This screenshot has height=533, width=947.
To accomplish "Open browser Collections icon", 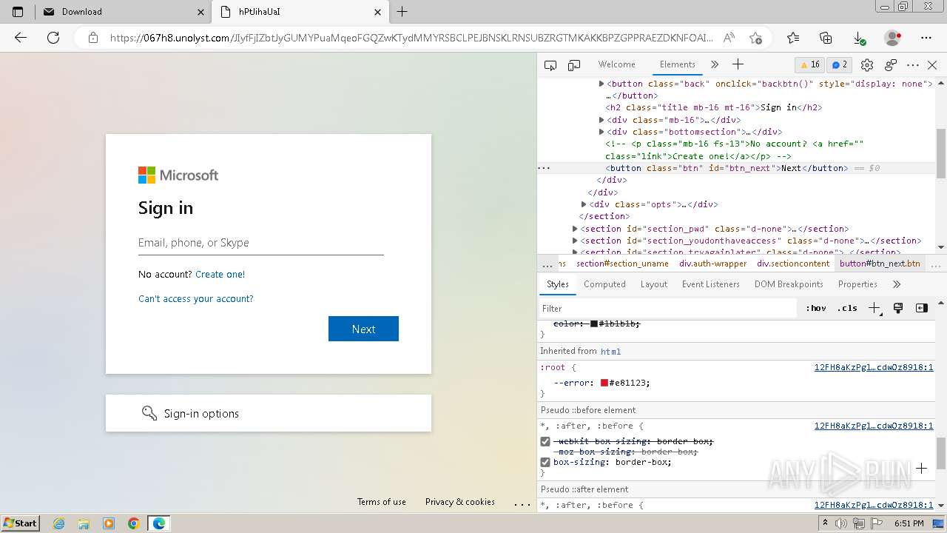I will click(x=826, y=38).
